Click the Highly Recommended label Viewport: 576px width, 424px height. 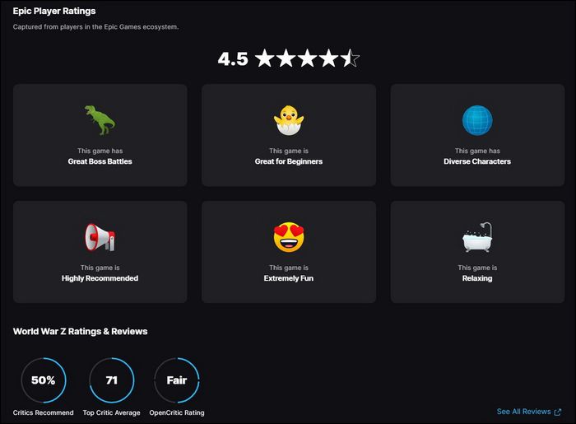pyautogui.click(x=100, y=278)
